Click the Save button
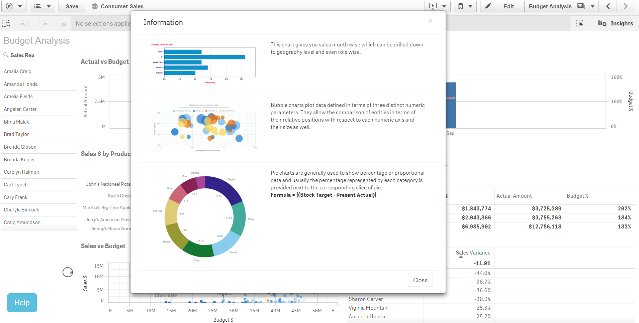The height and width of the screenshot is (323, 639). 72,6
